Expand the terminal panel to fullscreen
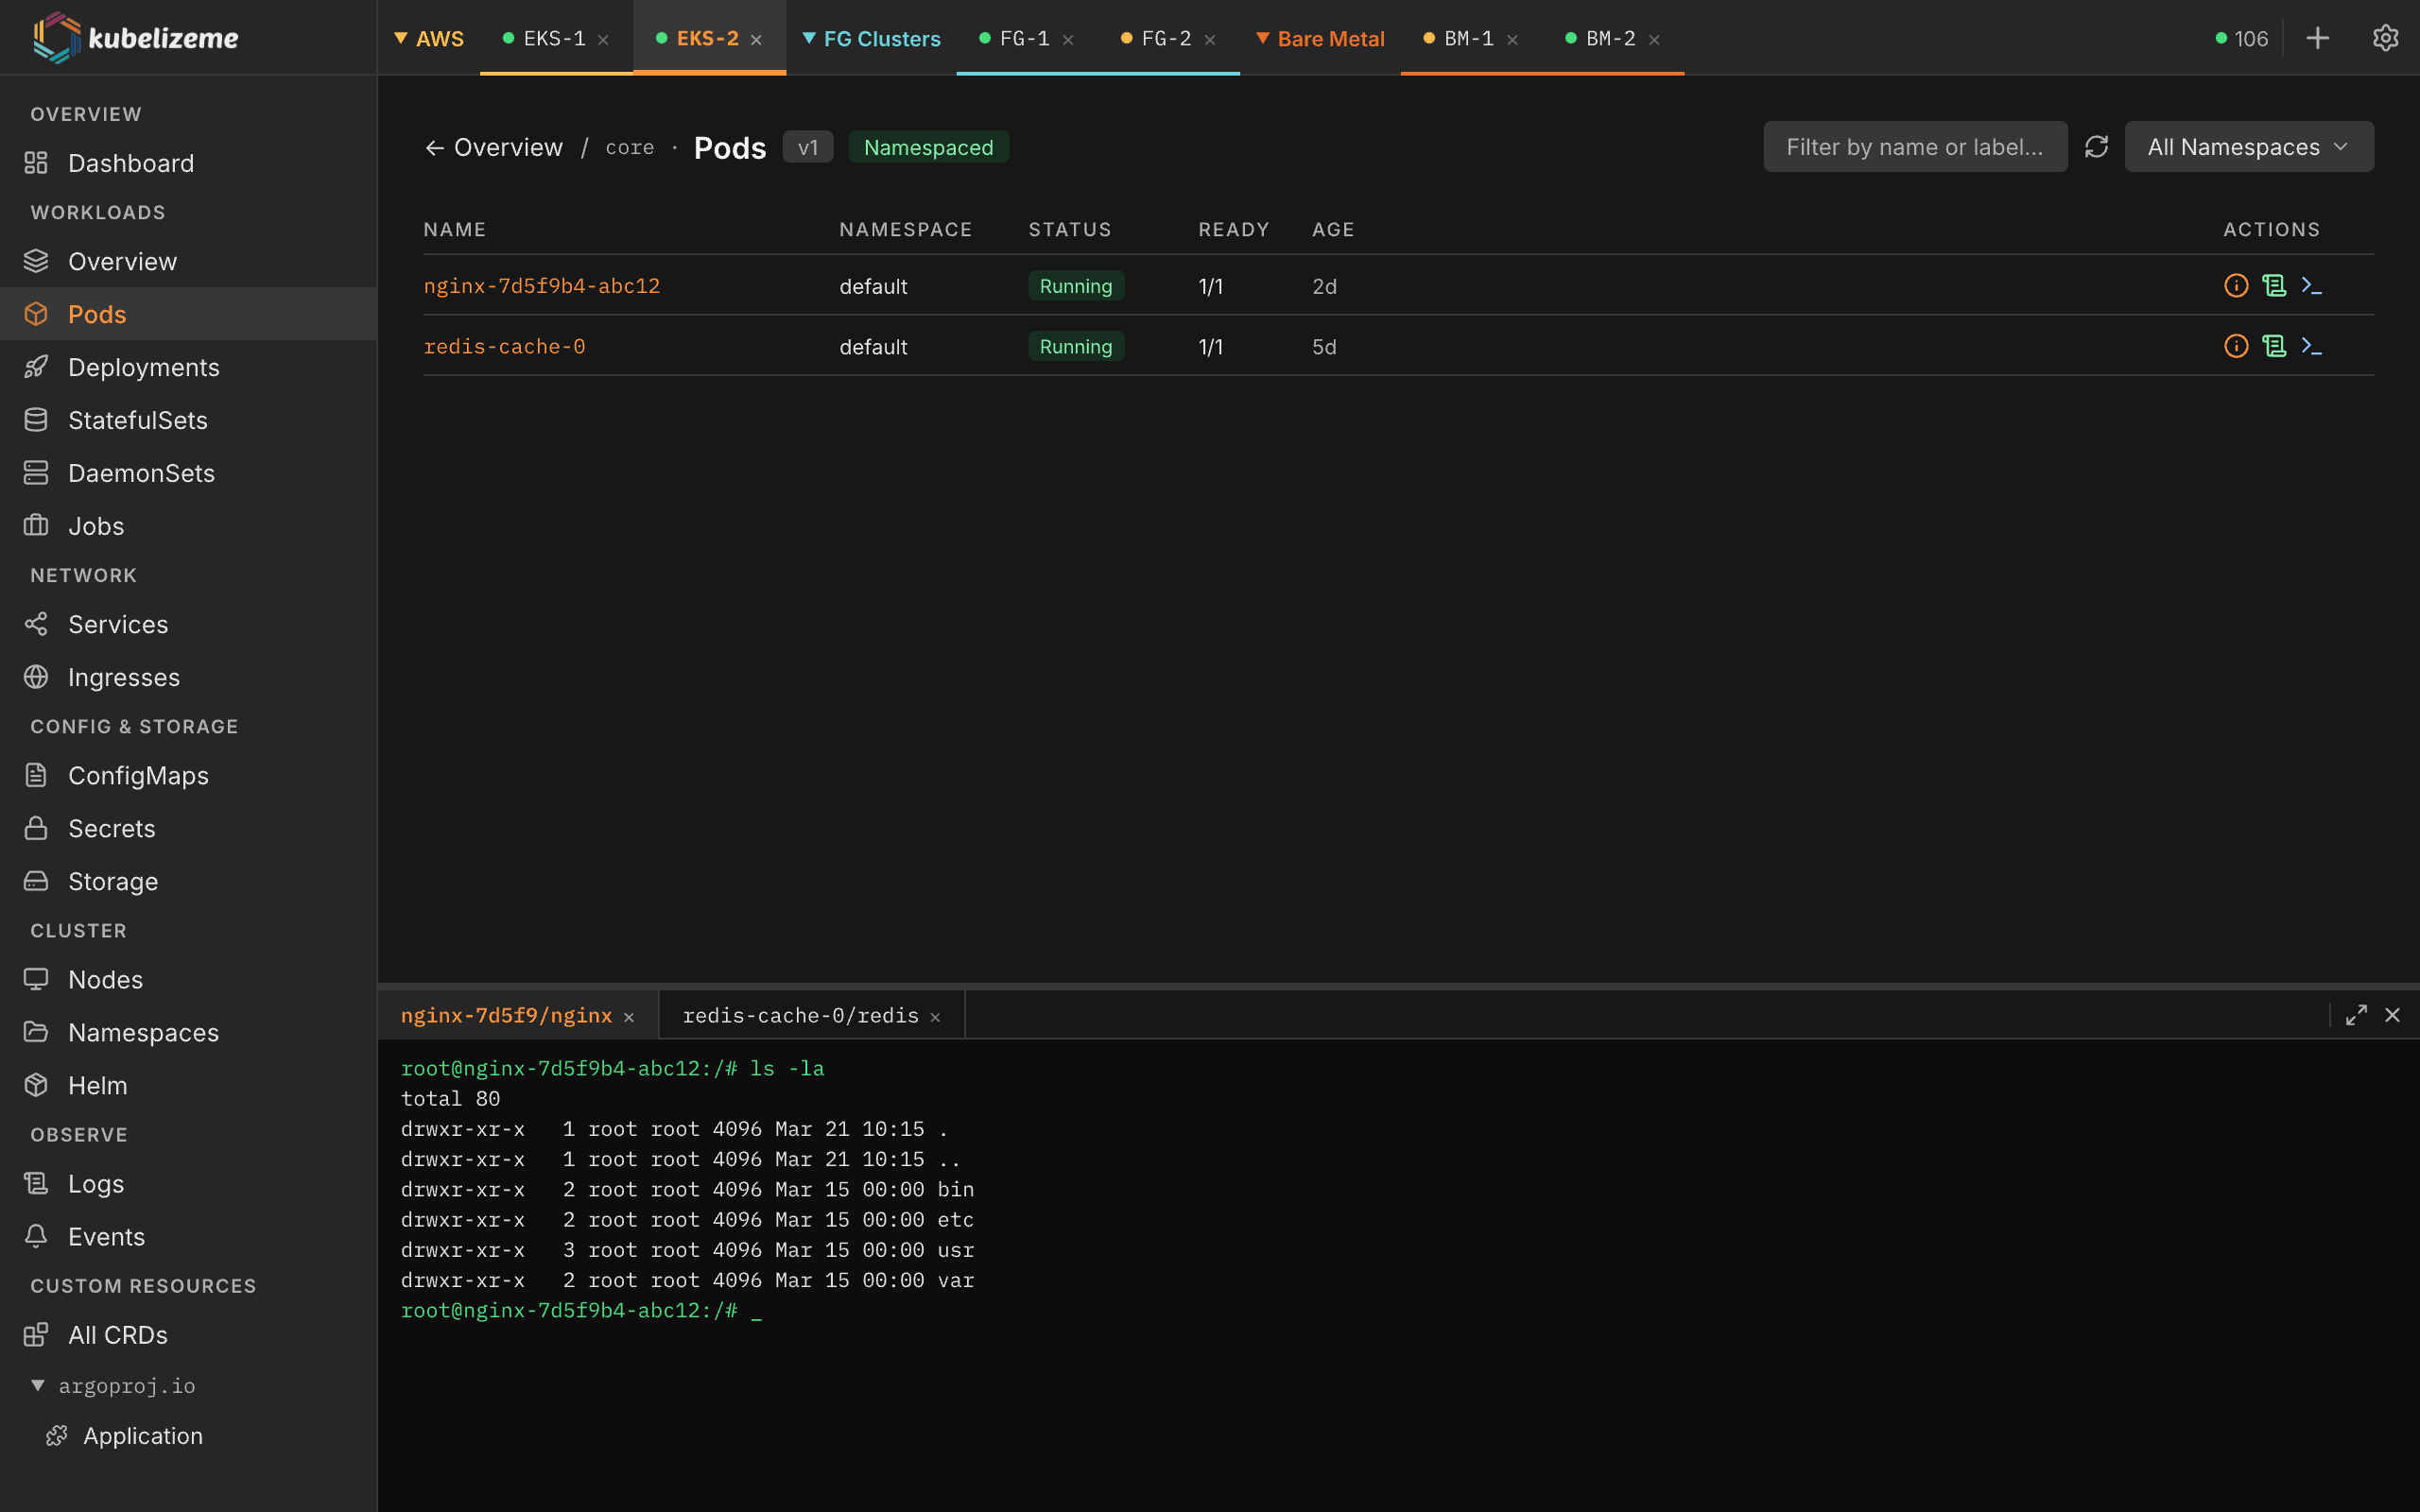The width and height of the screenshot is (2420, 1512). coord(2356,1015)
